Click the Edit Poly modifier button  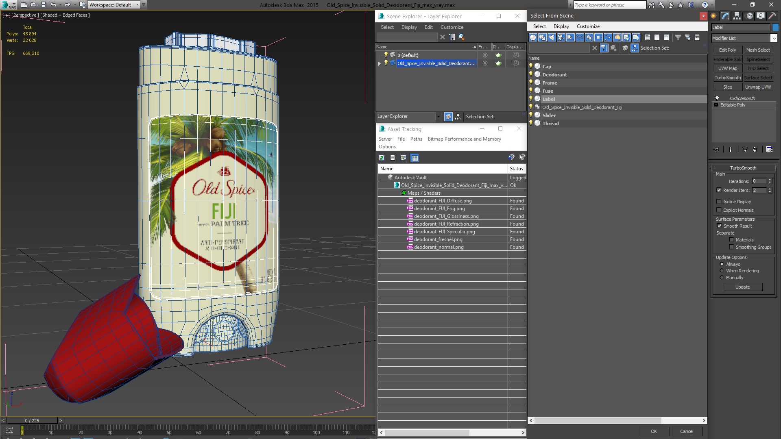click(x=727, y=50)
